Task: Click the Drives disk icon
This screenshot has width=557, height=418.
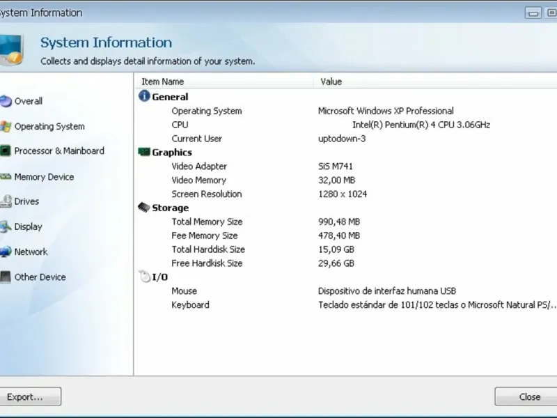Action: [x=6, y=201]
